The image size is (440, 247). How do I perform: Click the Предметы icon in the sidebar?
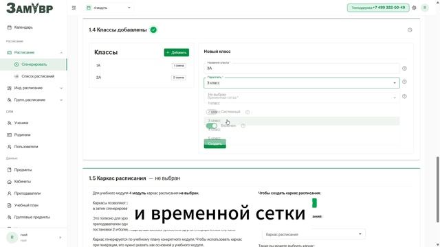(9, 169)
